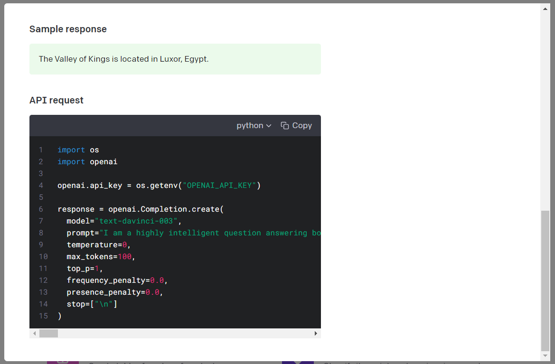Click the presence_penalty=0.0 line
Image resolution: width=555 pixels, height=364 pixels.
coord(115,292)
